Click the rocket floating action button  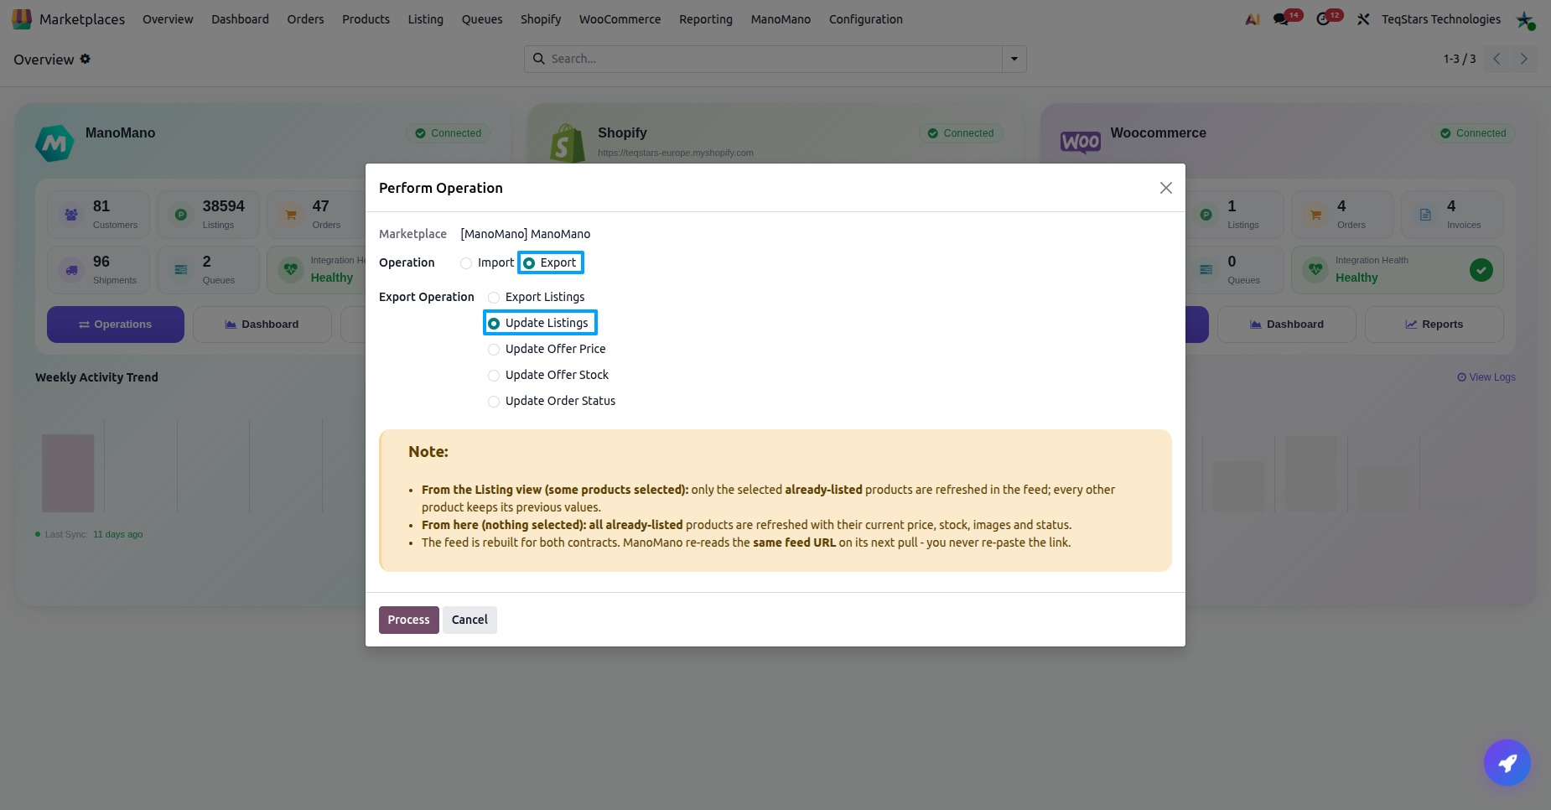1507,762
